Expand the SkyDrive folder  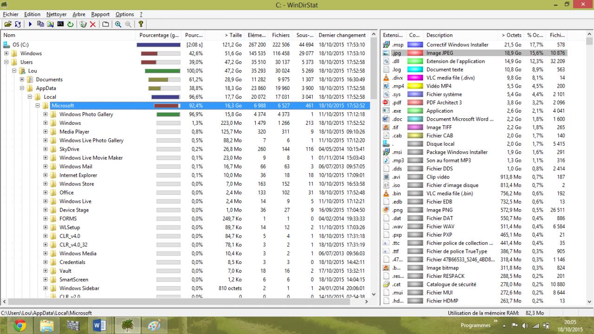pos(45,149)
